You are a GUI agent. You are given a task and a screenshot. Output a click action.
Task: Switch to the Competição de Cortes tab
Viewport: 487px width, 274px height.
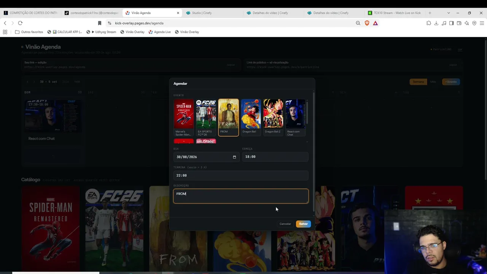pos(31,13)
